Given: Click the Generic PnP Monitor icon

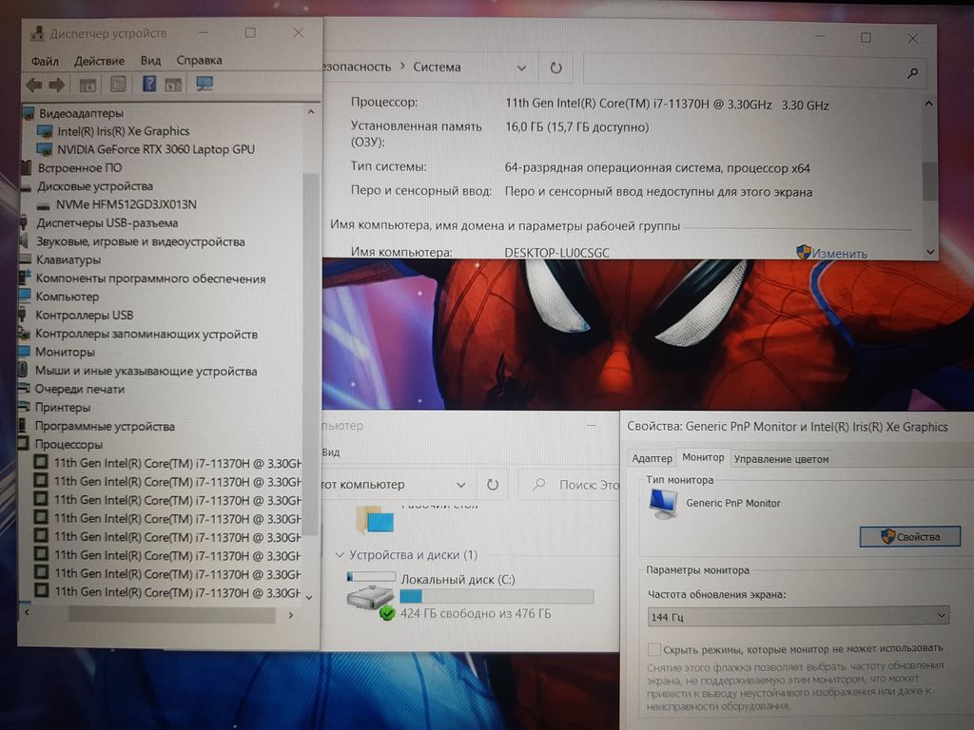Looking at the screenshot, I should pyautogui.click(x=663, y=504).
